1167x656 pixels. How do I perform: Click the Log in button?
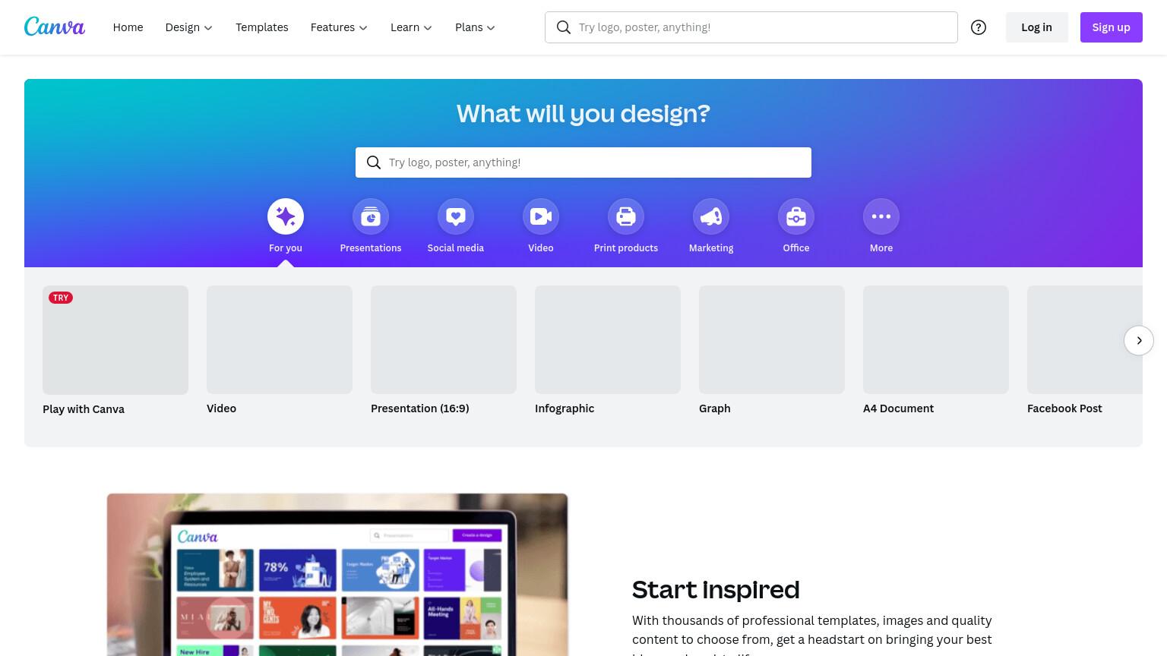[1036, 27]
